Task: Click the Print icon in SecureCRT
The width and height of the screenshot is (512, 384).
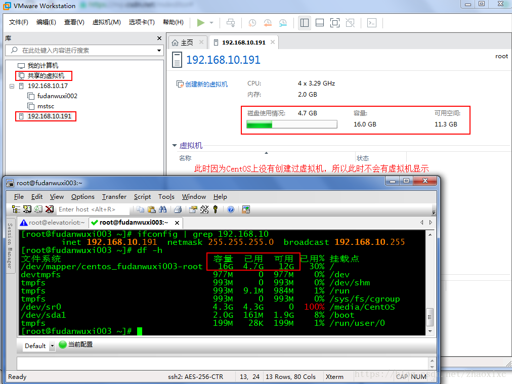Action: point(178,209)
